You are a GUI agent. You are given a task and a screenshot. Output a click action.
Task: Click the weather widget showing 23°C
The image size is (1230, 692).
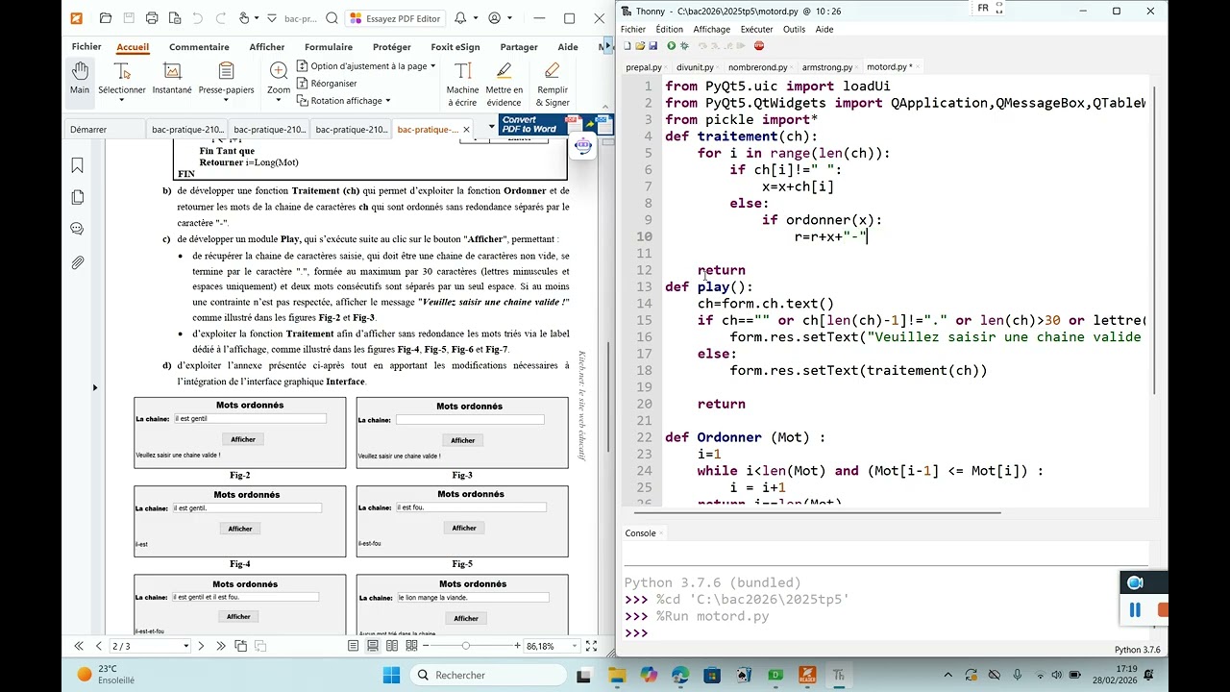[107, 675]
